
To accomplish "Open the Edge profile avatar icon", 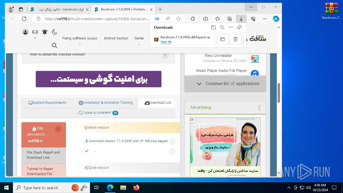I will (11, 9).
